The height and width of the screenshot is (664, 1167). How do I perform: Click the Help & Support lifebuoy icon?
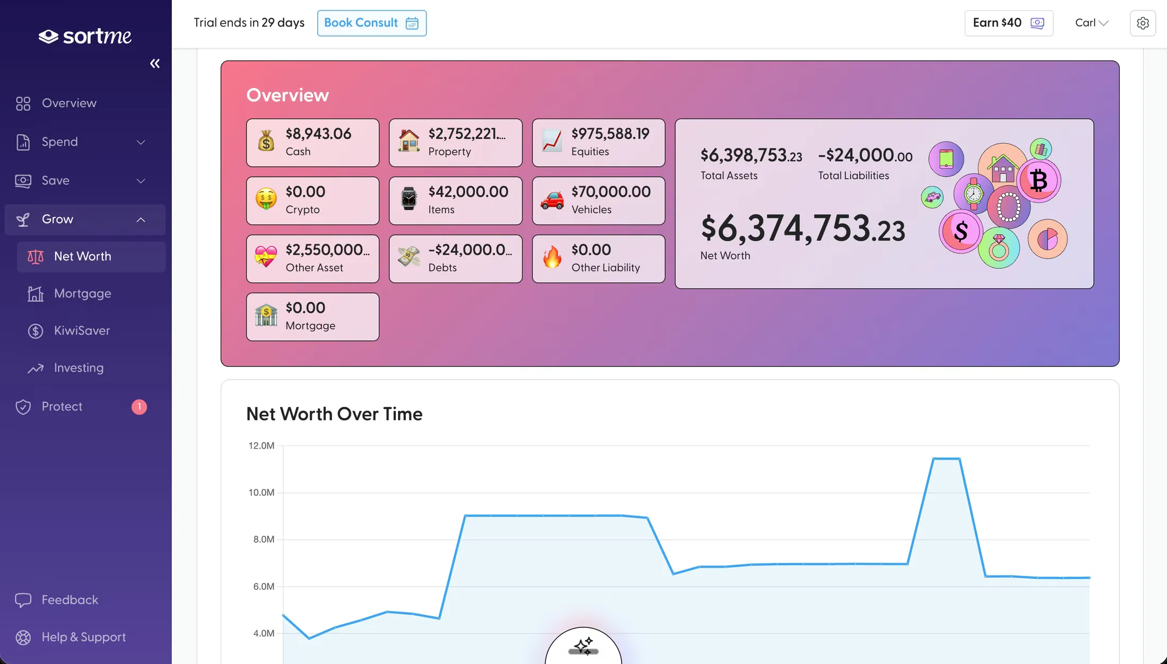pyautogui.click(x=23, y=637)
